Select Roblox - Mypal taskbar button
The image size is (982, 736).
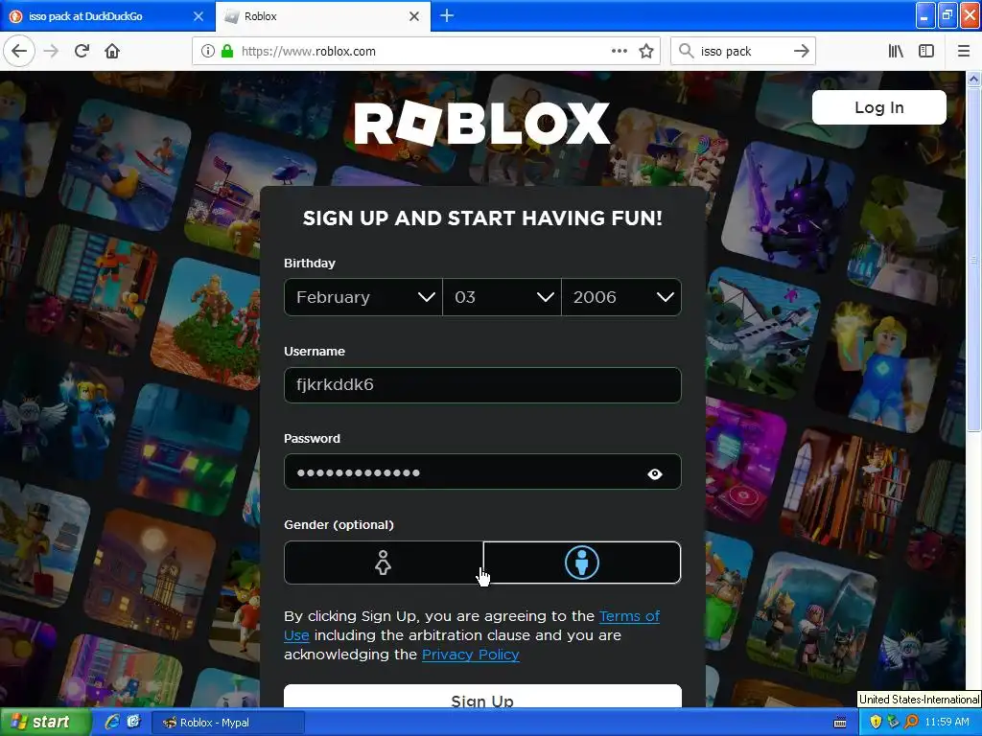228,723
